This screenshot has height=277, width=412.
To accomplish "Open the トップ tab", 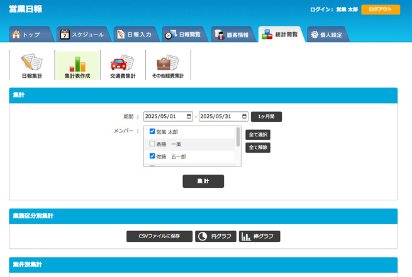I will tap(31, 35).
